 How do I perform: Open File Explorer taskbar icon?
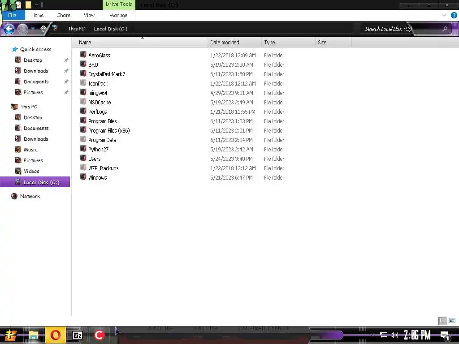[33, 335]
